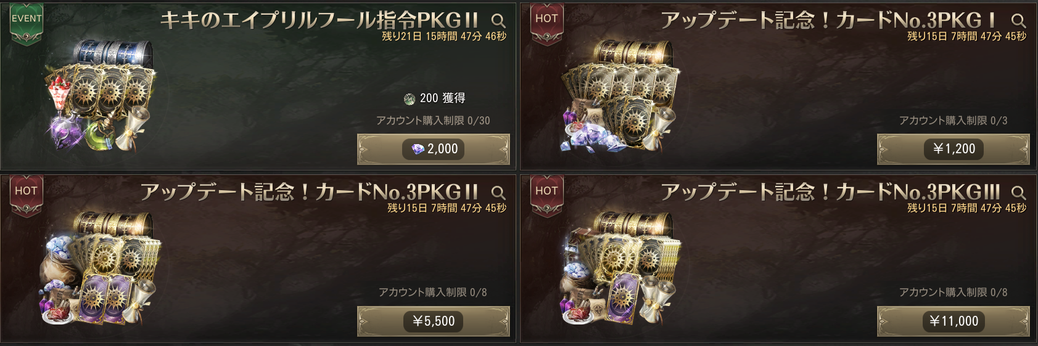Open magnifier on カードNo.3PKG II
The height and width of the screenshot is (346, 1038).
tap(498, 193)
